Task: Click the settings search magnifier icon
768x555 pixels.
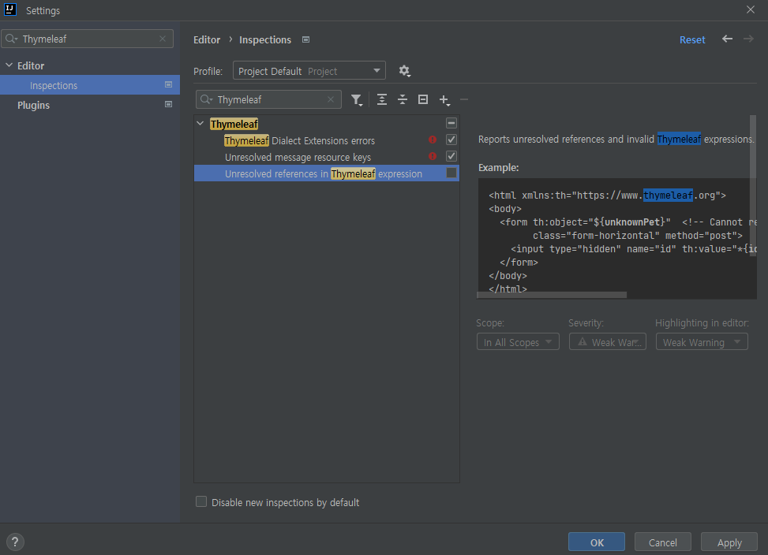Action: pyautogui.click(x=12, y=39)
